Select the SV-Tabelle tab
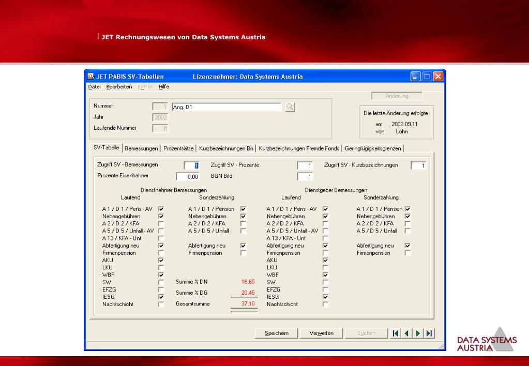 (x=107, y=148)
